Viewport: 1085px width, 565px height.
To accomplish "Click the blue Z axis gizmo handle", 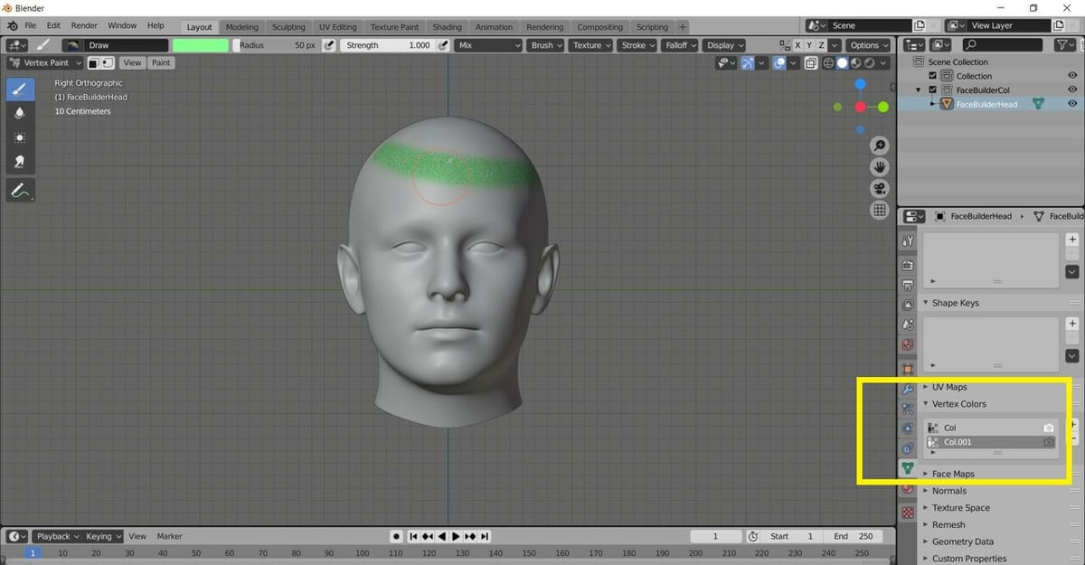I will point(860,84).
